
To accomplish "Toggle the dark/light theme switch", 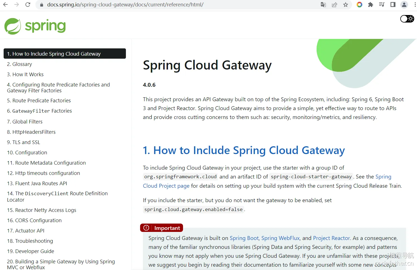I will [407, 19].
